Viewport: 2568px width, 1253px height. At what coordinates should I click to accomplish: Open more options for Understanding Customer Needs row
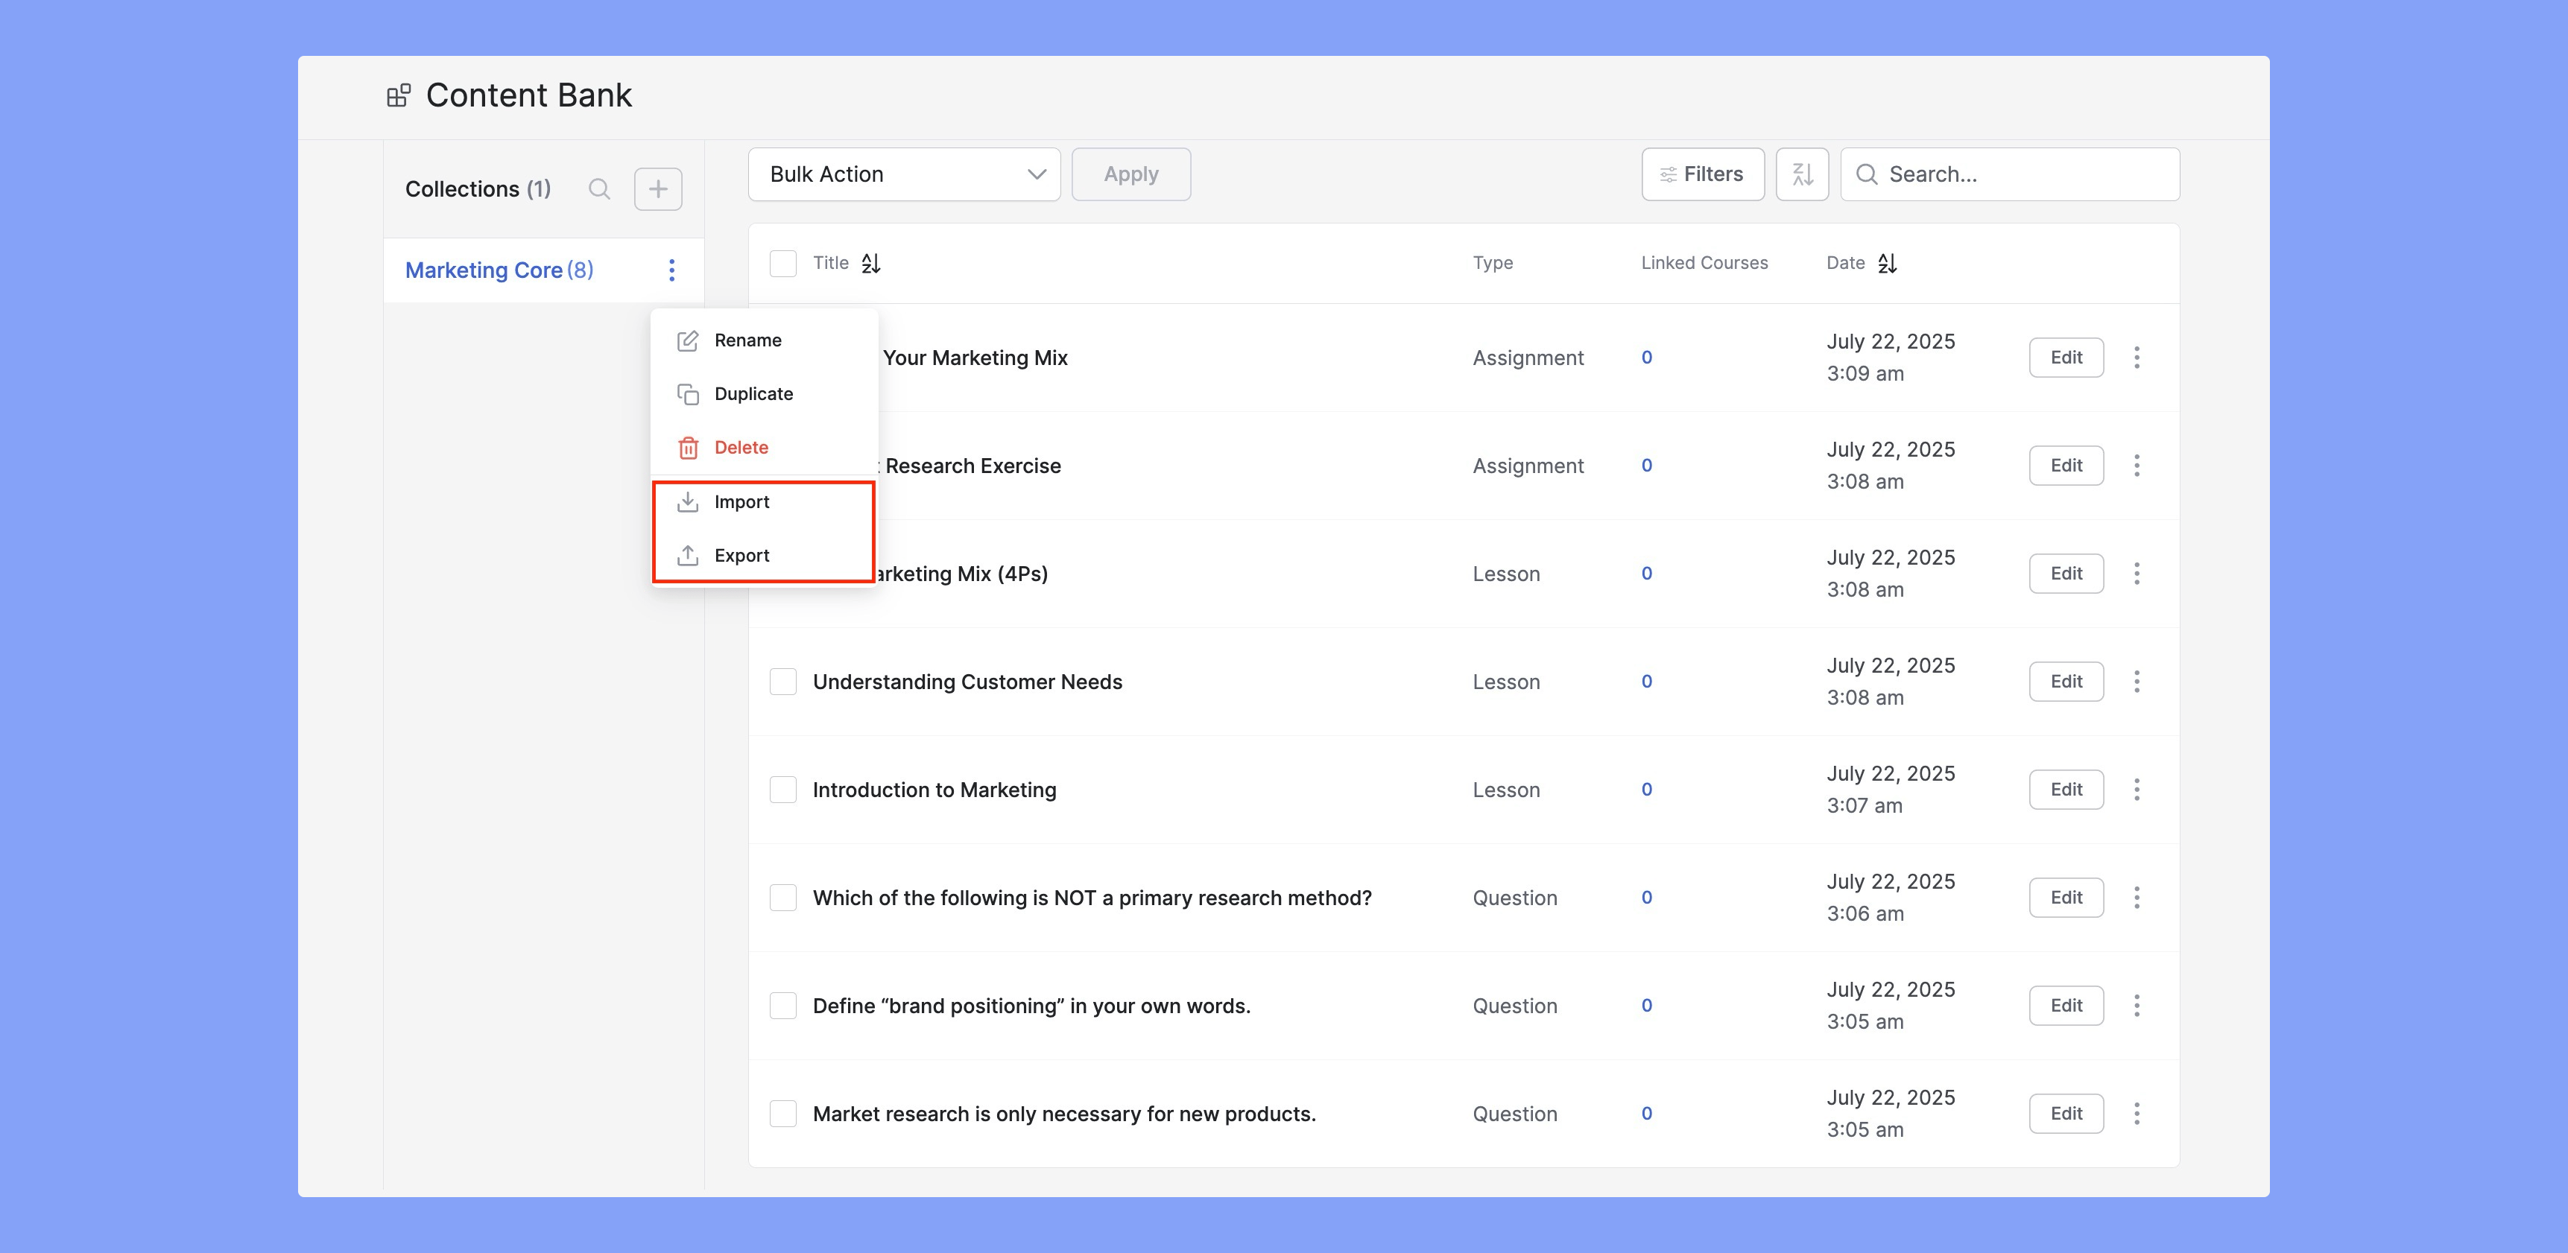2137,682
